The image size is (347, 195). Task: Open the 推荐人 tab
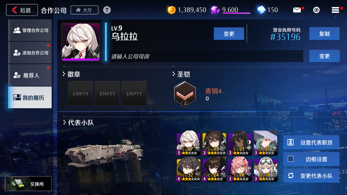pyautogui.click(x=30, y=75)
